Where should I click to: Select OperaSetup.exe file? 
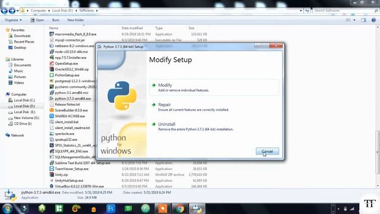click(66, 64)
